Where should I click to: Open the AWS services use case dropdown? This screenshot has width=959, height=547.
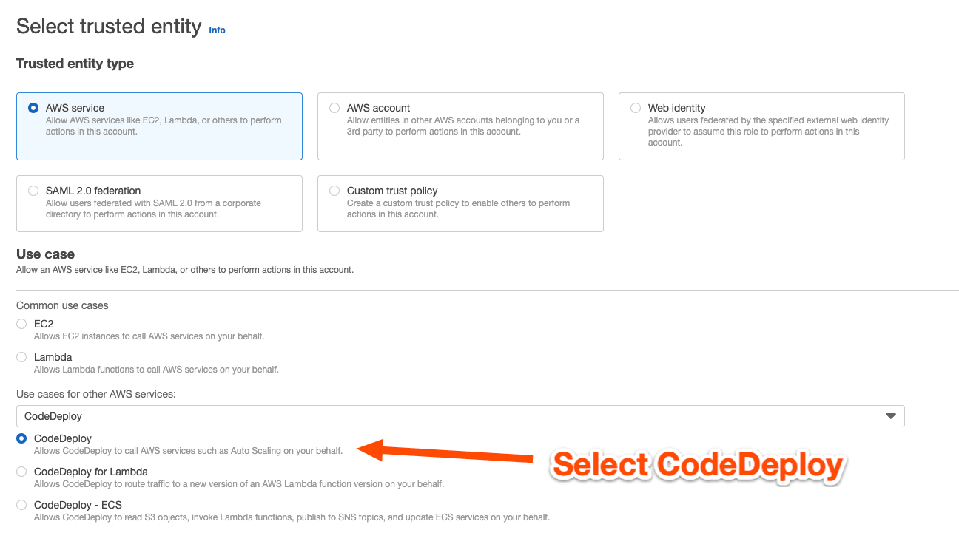pos(459,415)
